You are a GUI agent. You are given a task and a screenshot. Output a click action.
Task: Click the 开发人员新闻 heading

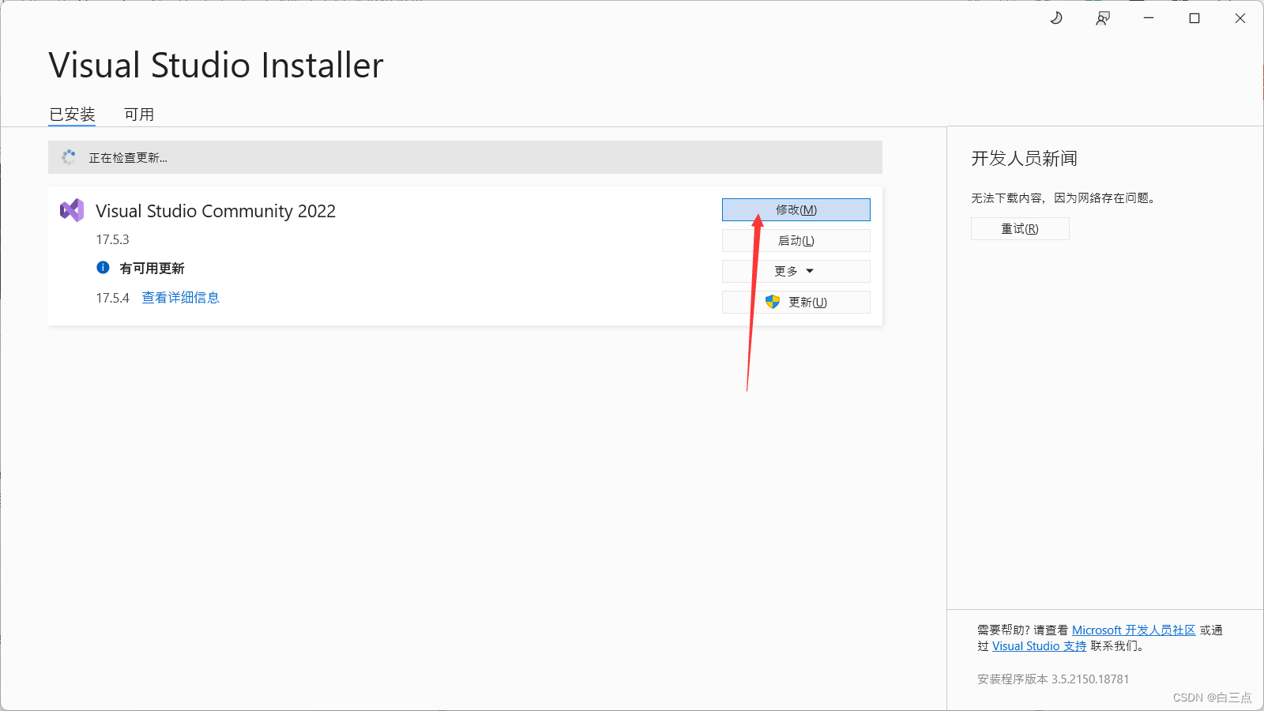[1024, 159]
